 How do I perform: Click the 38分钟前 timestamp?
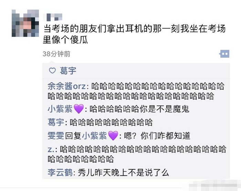(56, 54)
